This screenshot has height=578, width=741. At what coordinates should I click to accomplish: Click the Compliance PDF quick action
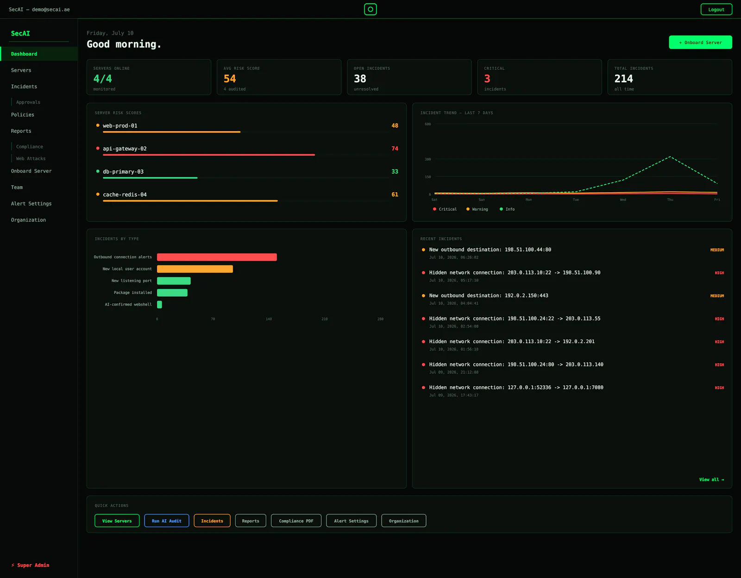tap(296, 521)
